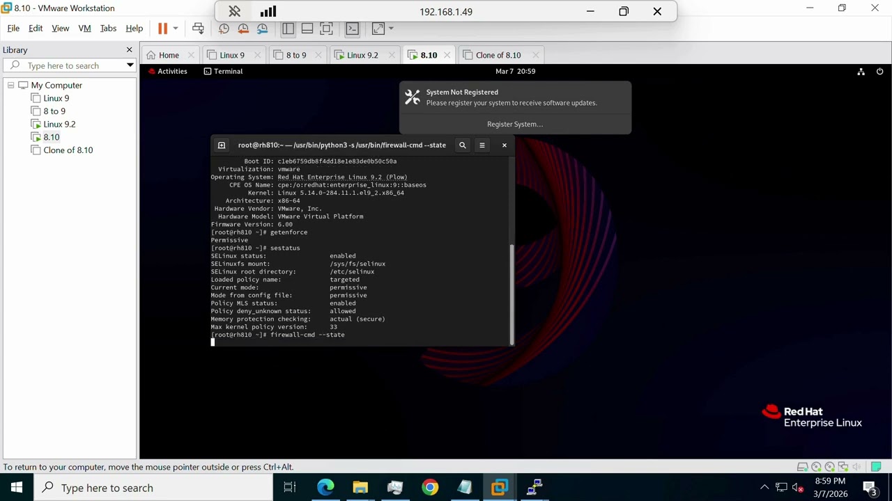Screen dimensions: 892x501
Task: Close the Home tab
Action: pyautogui.click(x=191, y=55)
